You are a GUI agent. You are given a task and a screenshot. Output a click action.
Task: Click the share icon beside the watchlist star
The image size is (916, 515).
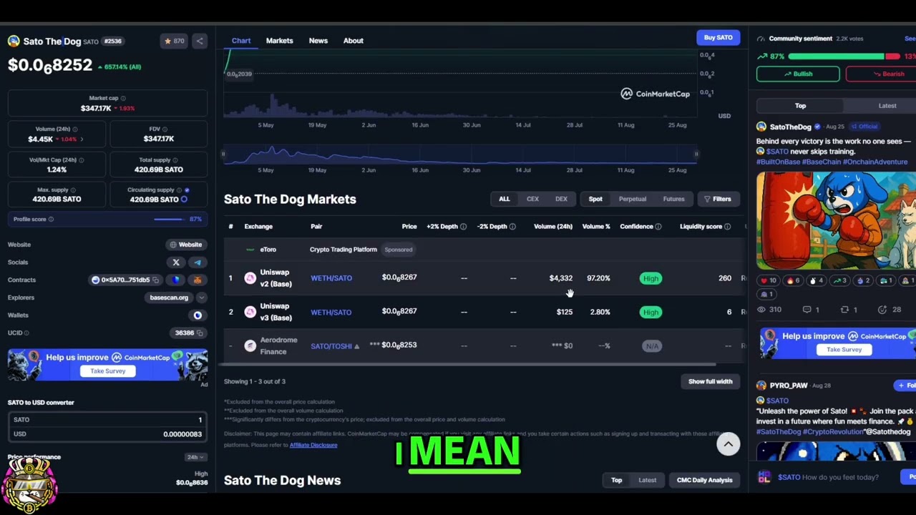[x=200, y=41]
